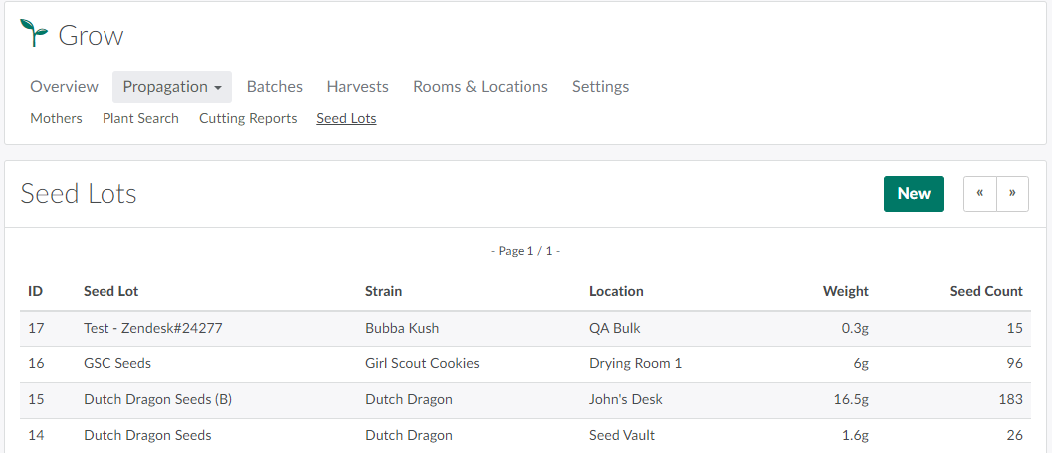Expand the Propagation dropdown menu
The height and width of the screenshot is (453, 1052).
pos(172,87)
